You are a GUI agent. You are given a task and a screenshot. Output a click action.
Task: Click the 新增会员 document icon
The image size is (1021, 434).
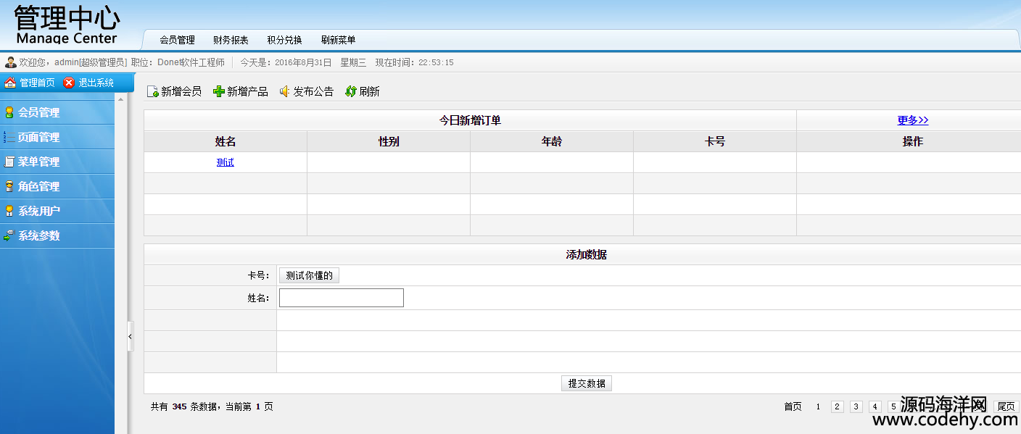tap(152, 91)
